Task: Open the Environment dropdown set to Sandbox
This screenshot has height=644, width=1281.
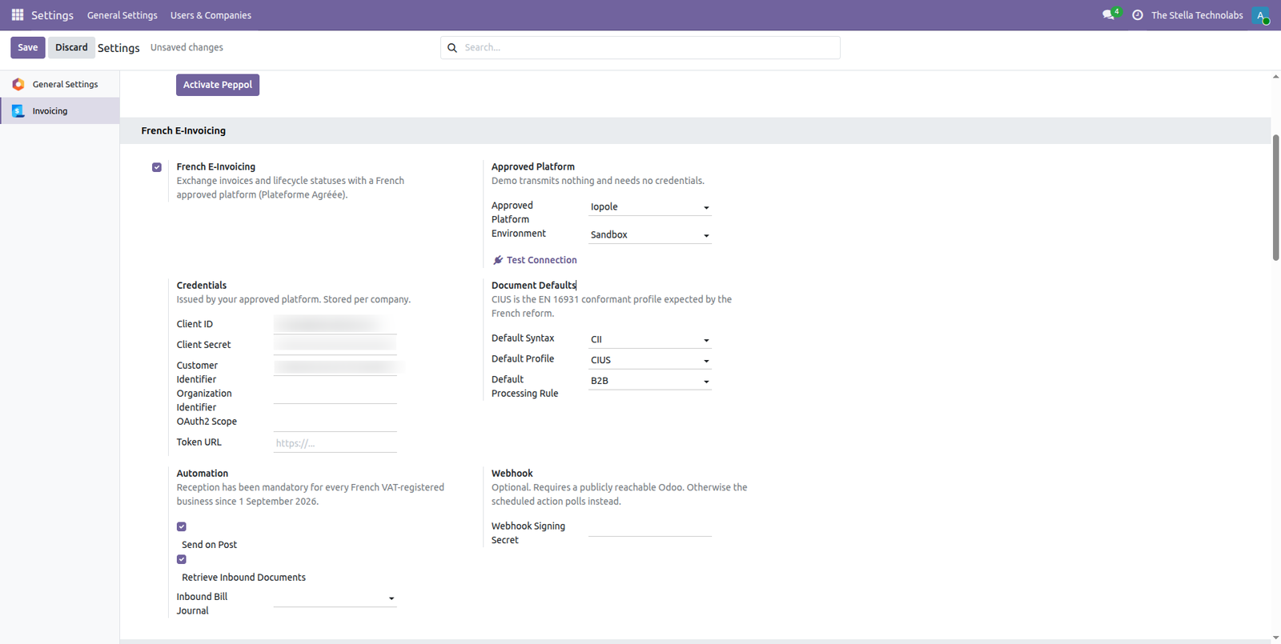Action: [x=650, y=234]
